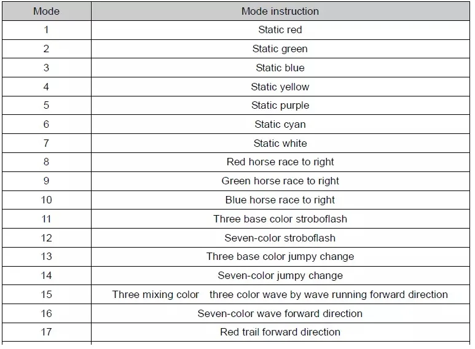Select the Static red cell
475x349 pixels.
[280, 29]
